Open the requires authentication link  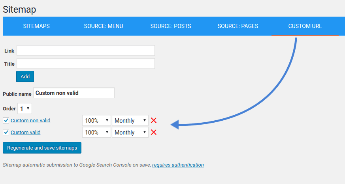(178, 165)
